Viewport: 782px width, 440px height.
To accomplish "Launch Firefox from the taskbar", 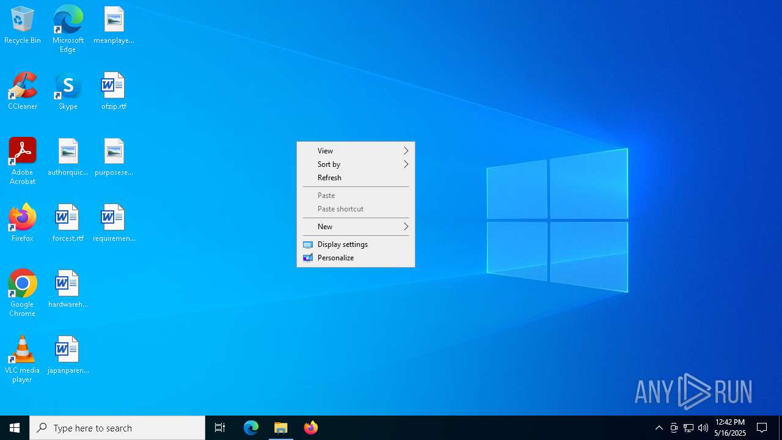I will (x=311, y=428).
